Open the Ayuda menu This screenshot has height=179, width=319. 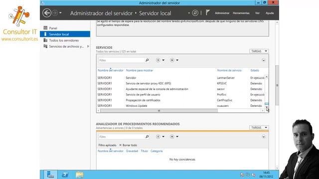point(270,13)
